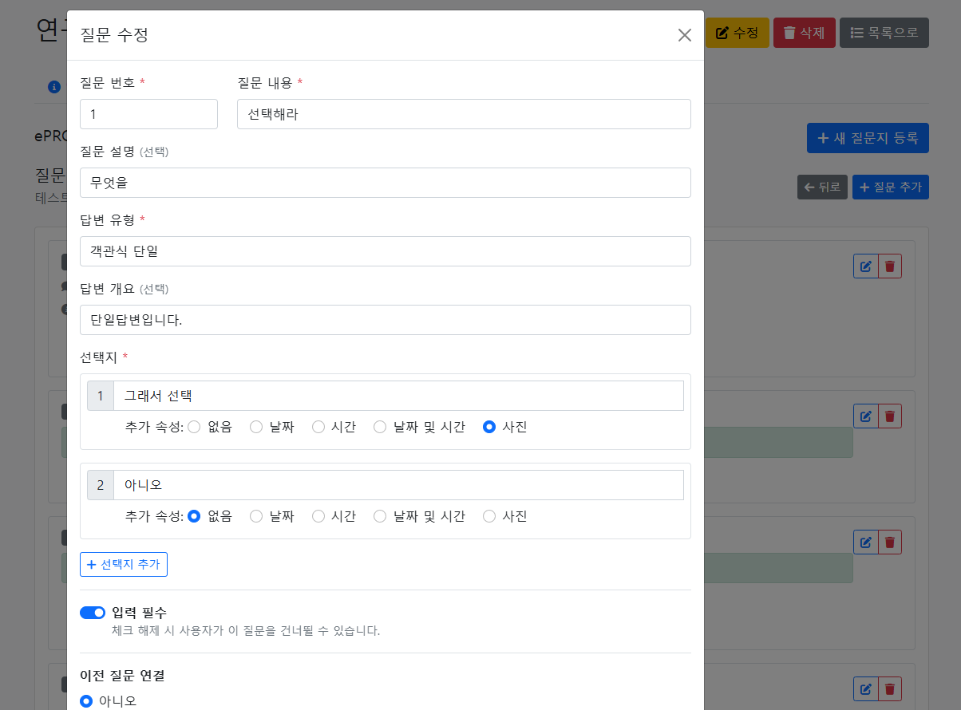Click the 질문 내용 text field containing 선택해라
Image resolution: width=961 pixels, height=710 pixels.
(x=465, y=114)
